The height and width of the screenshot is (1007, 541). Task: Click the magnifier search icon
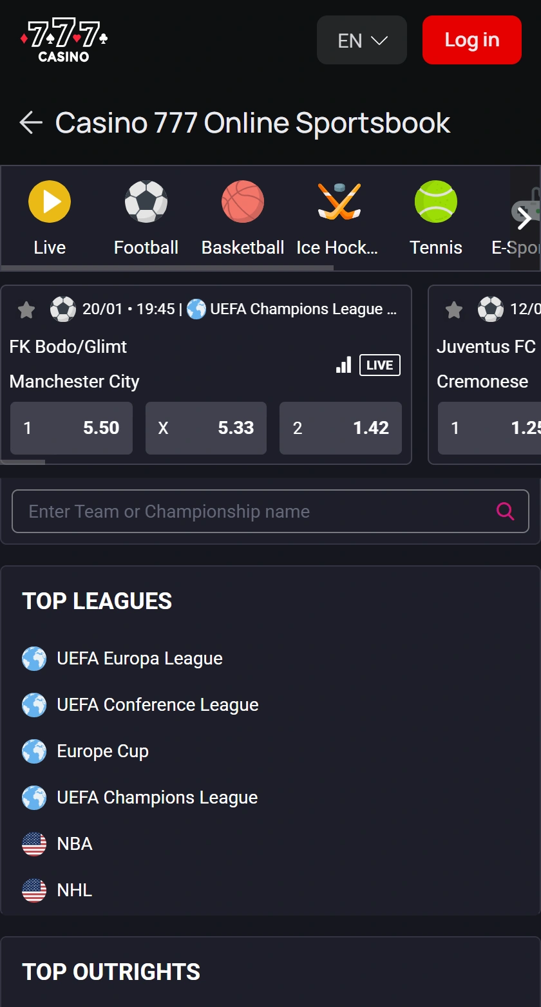pyautogui.click(x=506, y=511)
